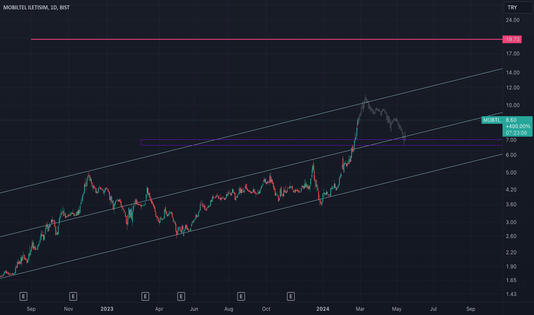Click the Oct label on time axis
The image size is (534, 315).
(266, 309)
